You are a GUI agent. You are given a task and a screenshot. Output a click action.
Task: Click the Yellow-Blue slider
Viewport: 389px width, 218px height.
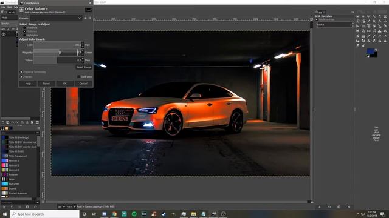57,60
